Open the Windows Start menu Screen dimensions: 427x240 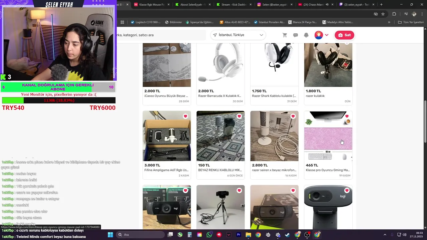pyautogui.click(x=110, y=235)
